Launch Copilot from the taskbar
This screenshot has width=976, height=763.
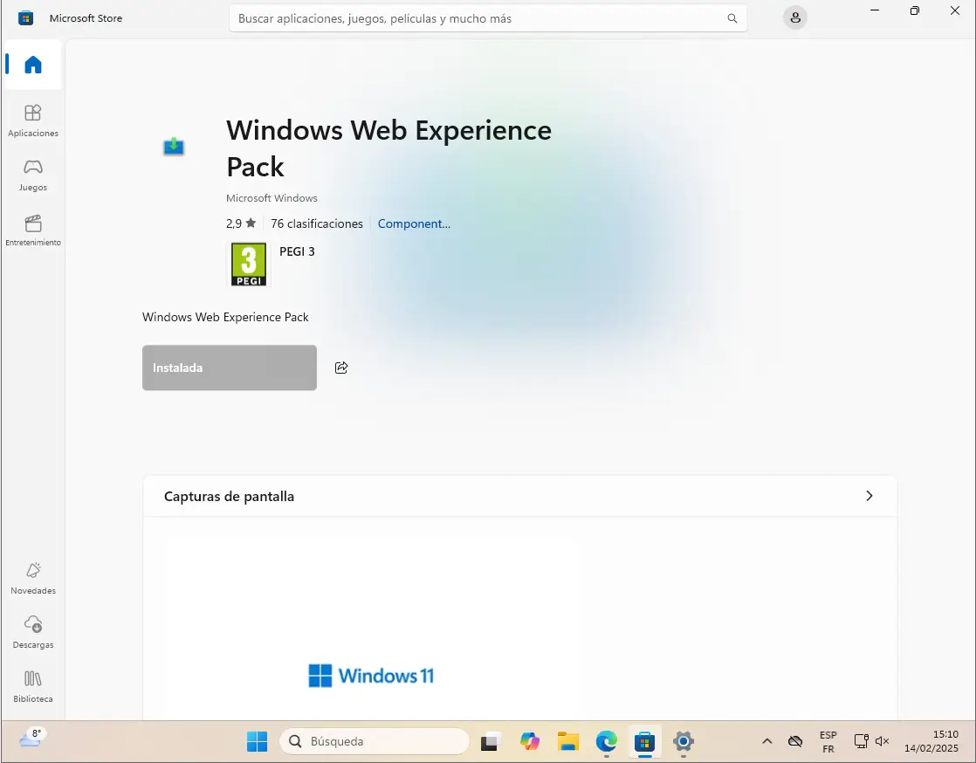click(x=530, y=741)
